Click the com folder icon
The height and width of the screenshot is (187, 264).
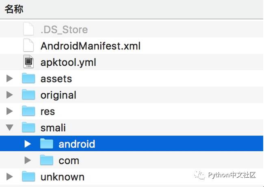[47, 161]
